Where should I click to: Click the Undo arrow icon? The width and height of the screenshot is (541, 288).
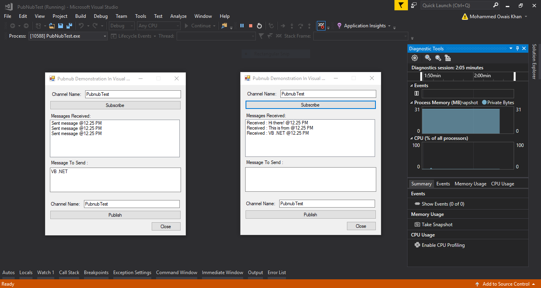tap(81, 26)
